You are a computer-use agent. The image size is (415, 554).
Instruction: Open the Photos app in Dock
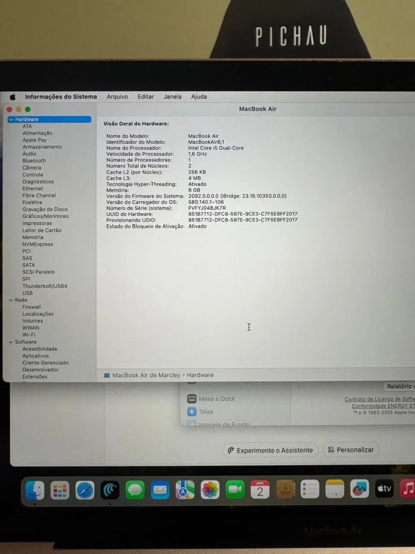pyautogui.click(x=210, y=490)
